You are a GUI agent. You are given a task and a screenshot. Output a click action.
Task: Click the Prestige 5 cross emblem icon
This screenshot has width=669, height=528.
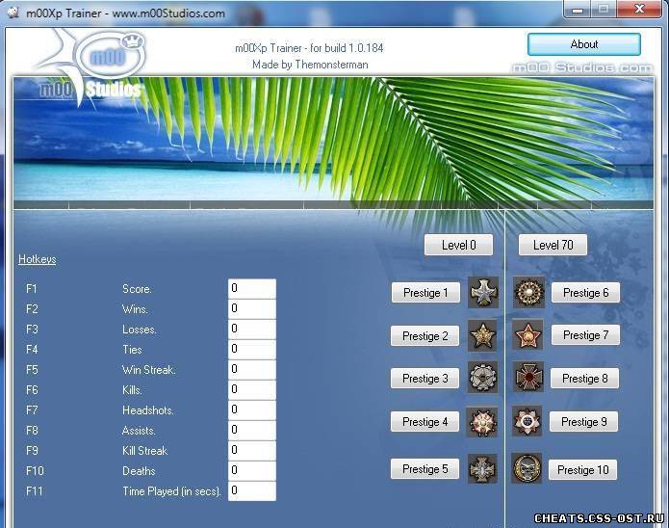coord(482,469)
